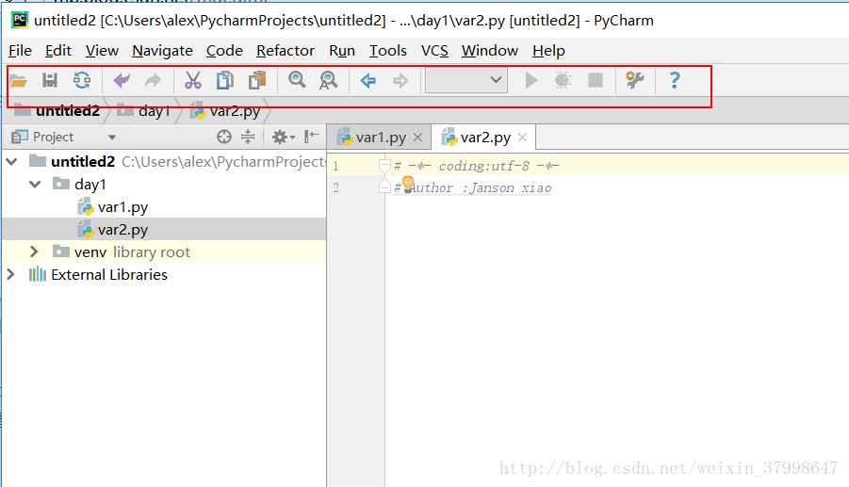Click line number 1 in the gutter
849x487 pixels.
[x=335, y=166]
